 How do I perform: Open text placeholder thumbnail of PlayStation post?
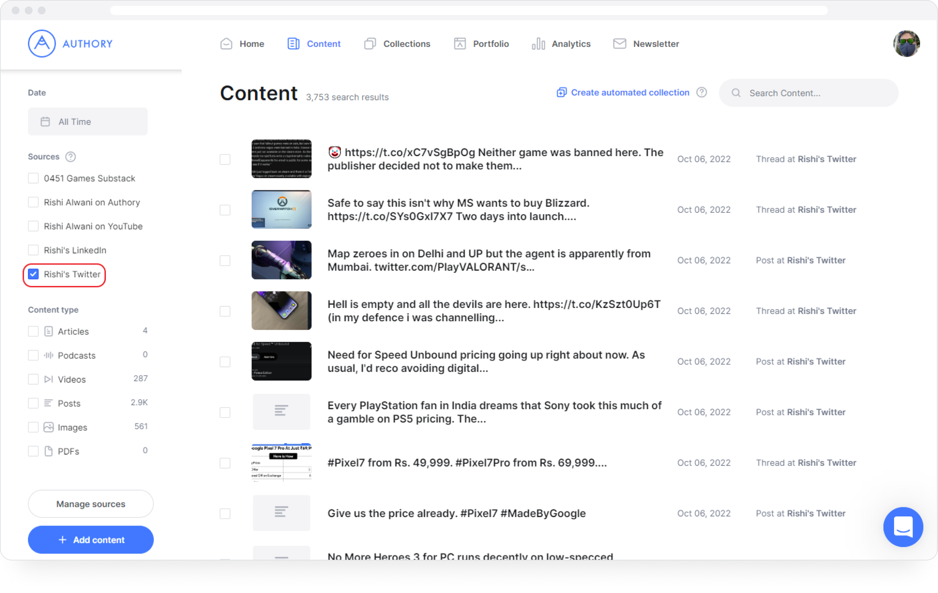[281, 412]
